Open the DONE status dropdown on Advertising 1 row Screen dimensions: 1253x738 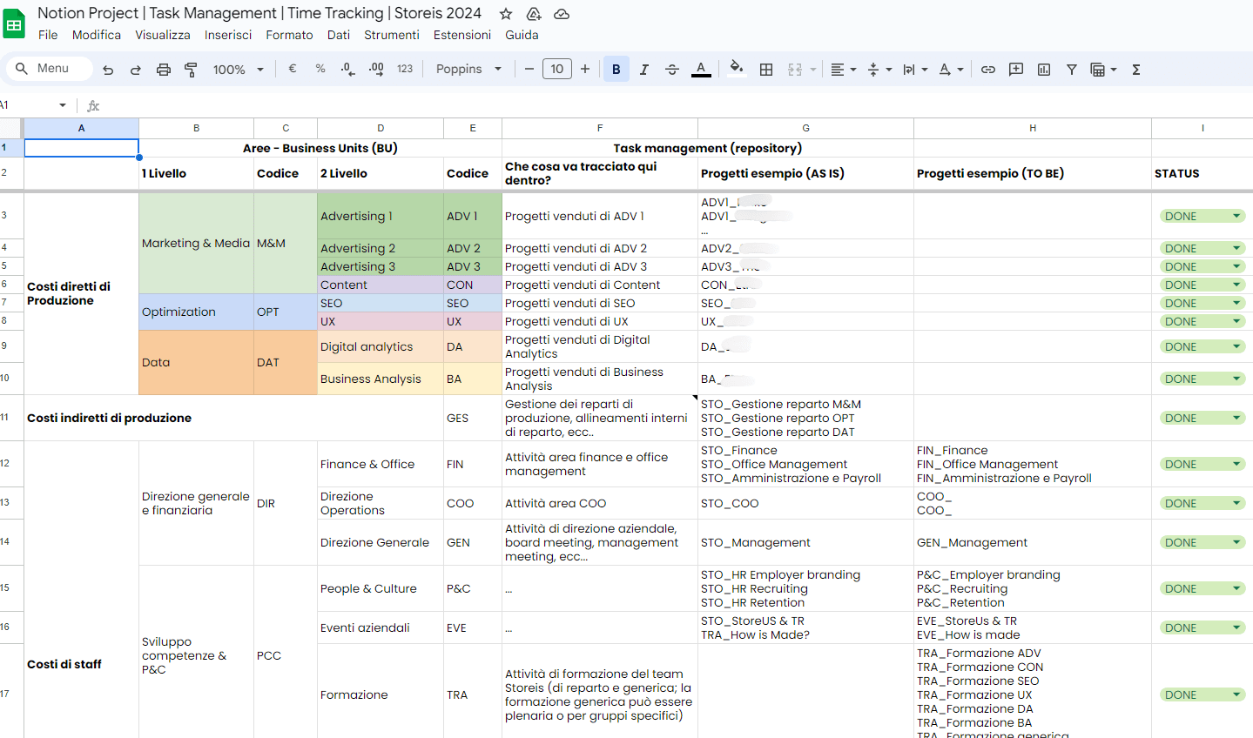coord(1236,215)
